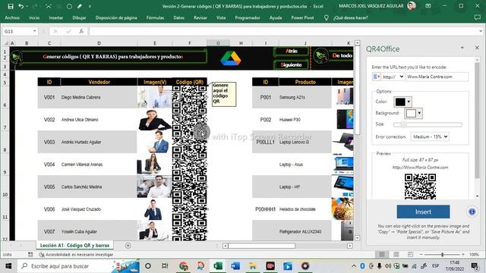
Task: Switch to the Insertar ribbon tab
Action: 55,18
